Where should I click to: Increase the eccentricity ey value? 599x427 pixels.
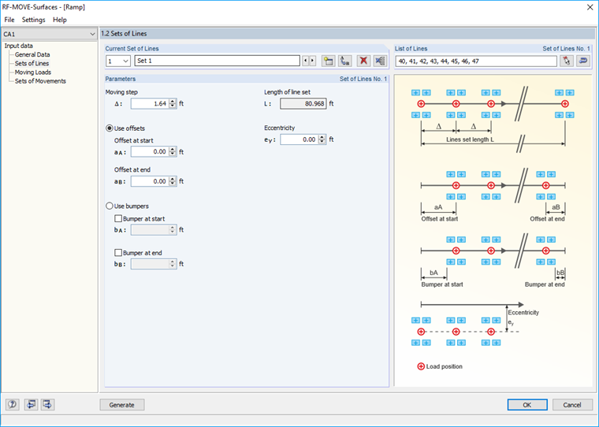pos(322,137)
